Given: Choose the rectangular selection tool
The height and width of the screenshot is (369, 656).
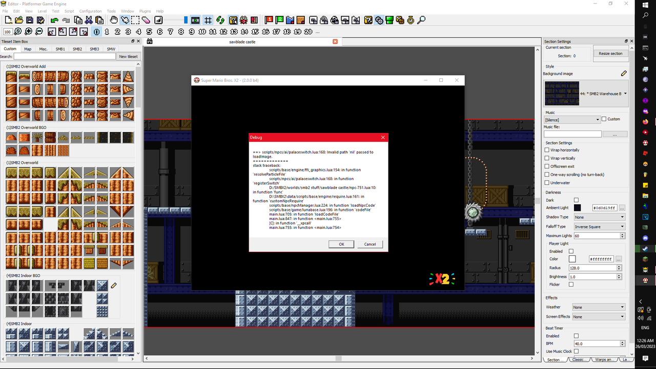Looking at the screenshot, I should 135,20.
